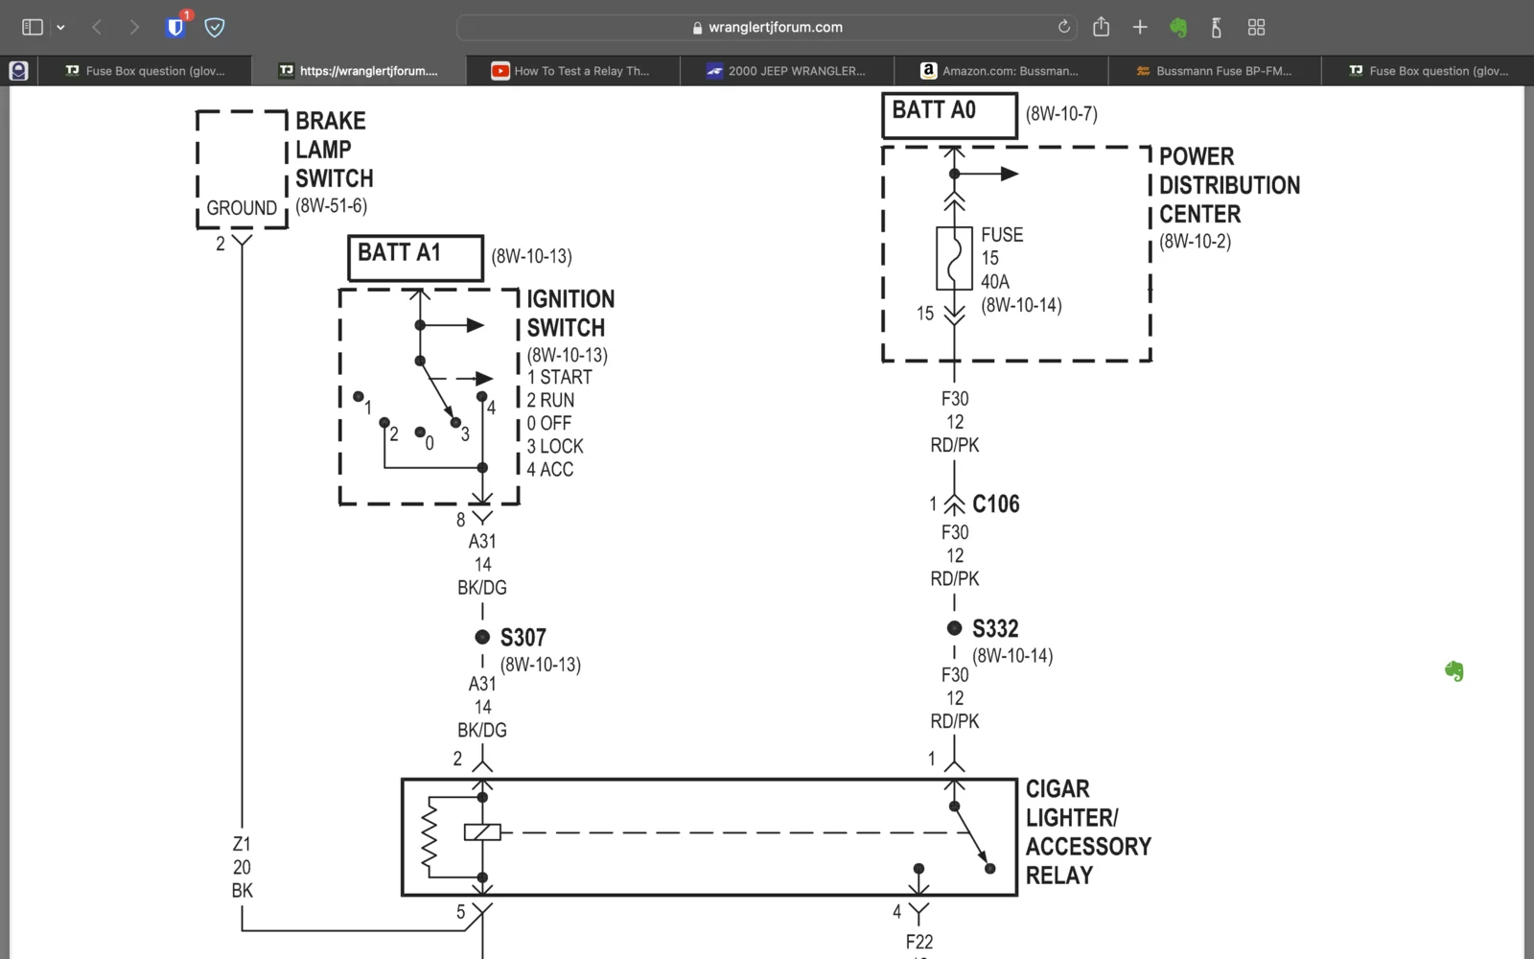Switch to Amazon.com: Bussman tab
Screen dimensions: 1534x959
[1000, 71]
